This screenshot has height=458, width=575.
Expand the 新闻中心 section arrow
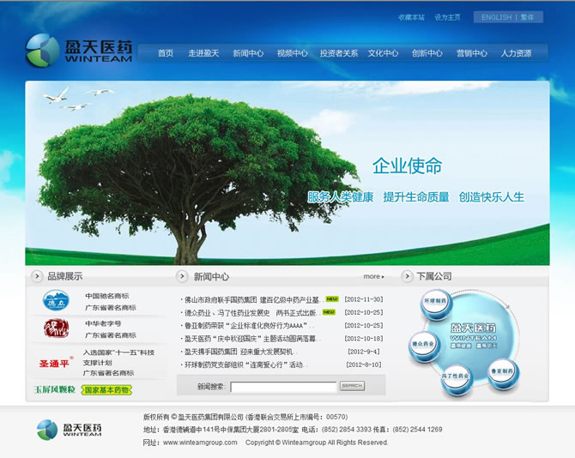[182, 276]
